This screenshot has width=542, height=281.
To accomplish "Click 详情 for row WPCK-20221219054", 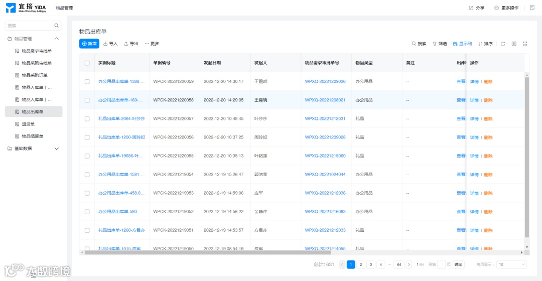I will 474,175.
